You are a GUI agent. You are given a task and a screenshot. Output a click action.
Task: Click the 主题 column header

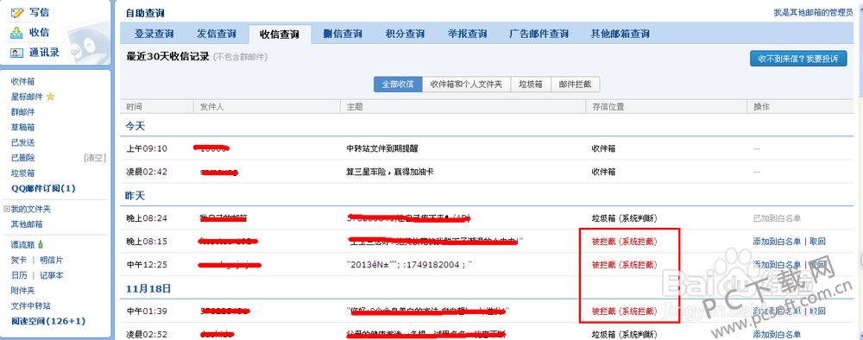(355, 107)
